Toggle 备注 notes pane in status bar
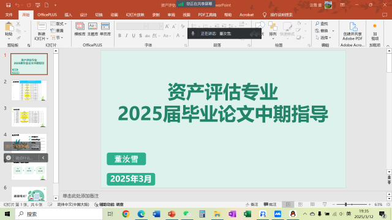 pos(252,205)
